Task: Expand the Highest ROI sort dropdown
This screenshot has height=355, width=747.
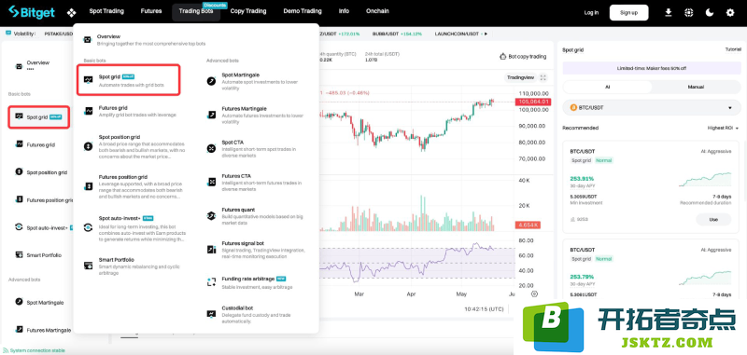Action: [723, 128]
